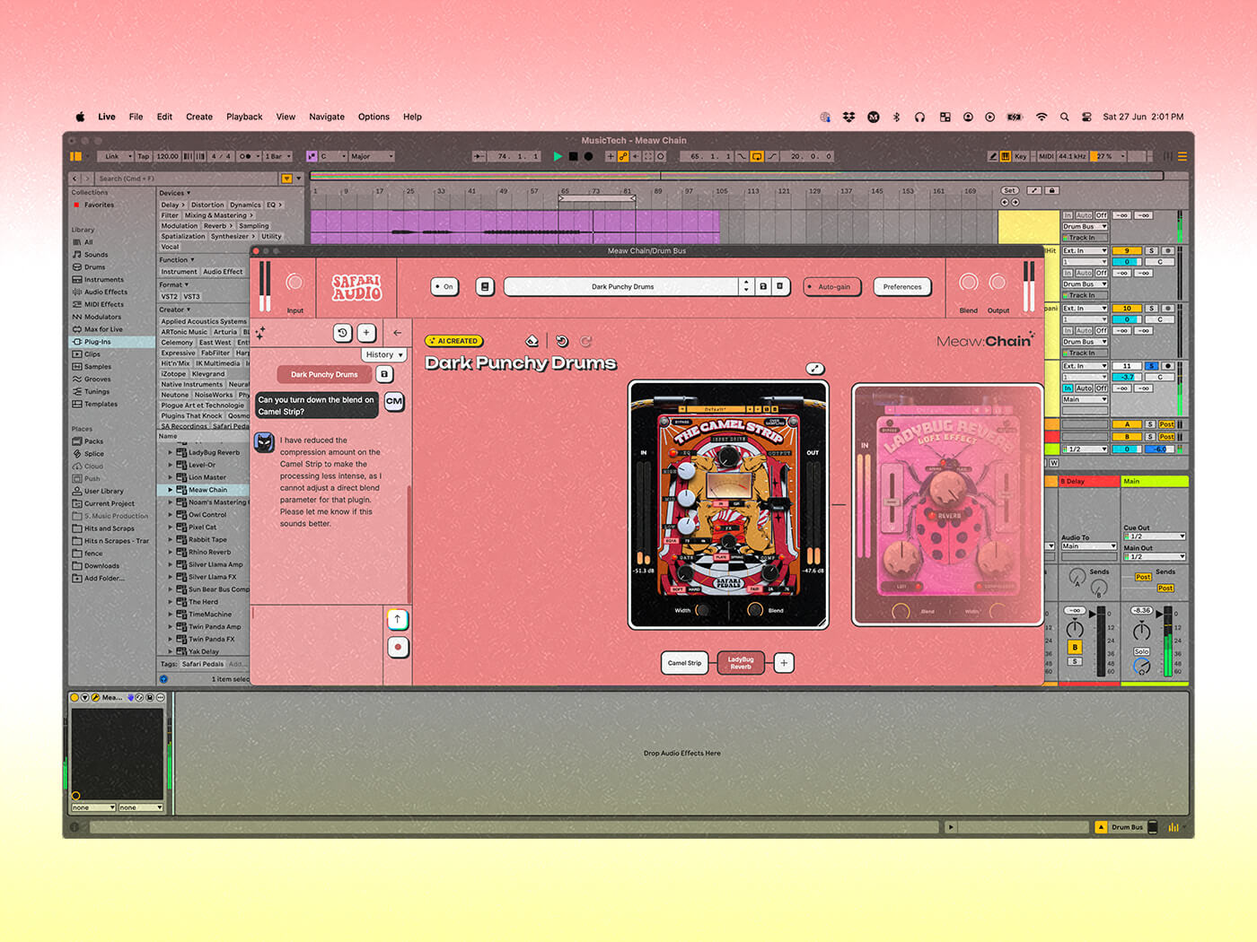
Task: Toggle the blue In monitor button on track 11
Action: [1068, 388]
